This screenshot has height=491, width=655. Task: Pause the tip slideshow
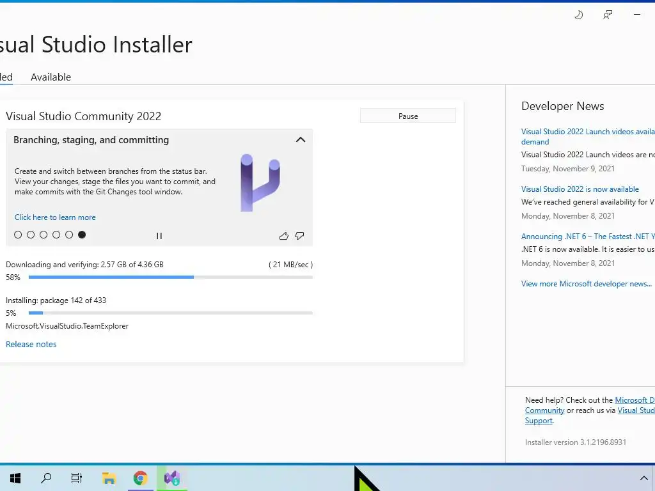159,236
